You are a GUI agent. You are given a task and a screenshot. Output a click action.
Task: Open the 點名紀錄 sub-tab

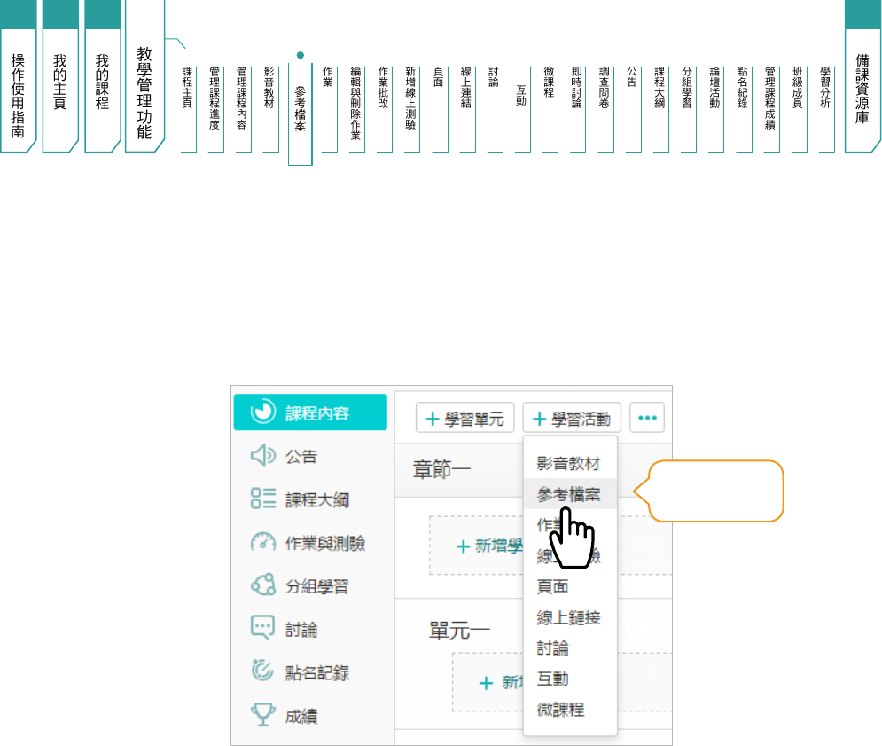pos(743,109)
